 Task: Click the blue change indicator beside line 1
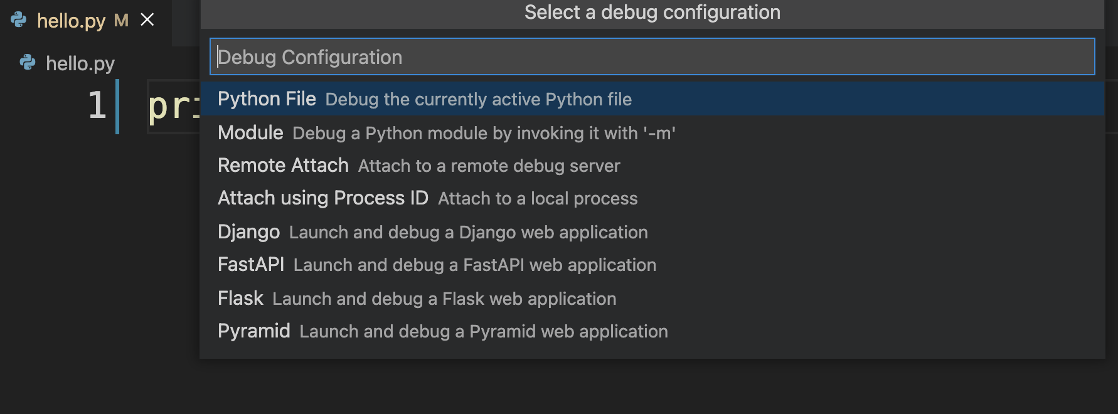[x=117, y=106]
